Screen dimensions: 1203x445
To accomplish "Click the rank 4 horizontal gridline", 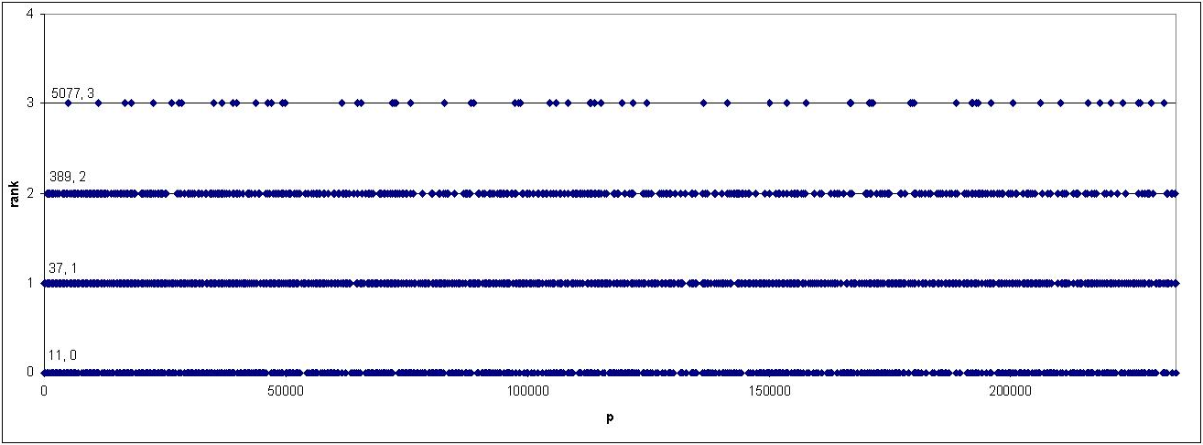I will pyautogui.click(x=609, y=14).
